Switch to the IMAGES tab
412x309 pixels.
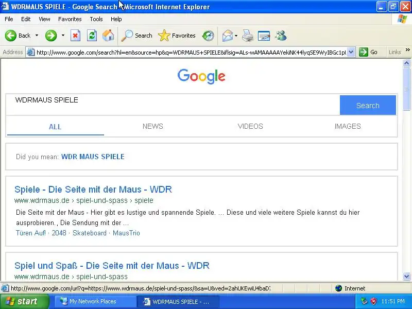(348, 126)
